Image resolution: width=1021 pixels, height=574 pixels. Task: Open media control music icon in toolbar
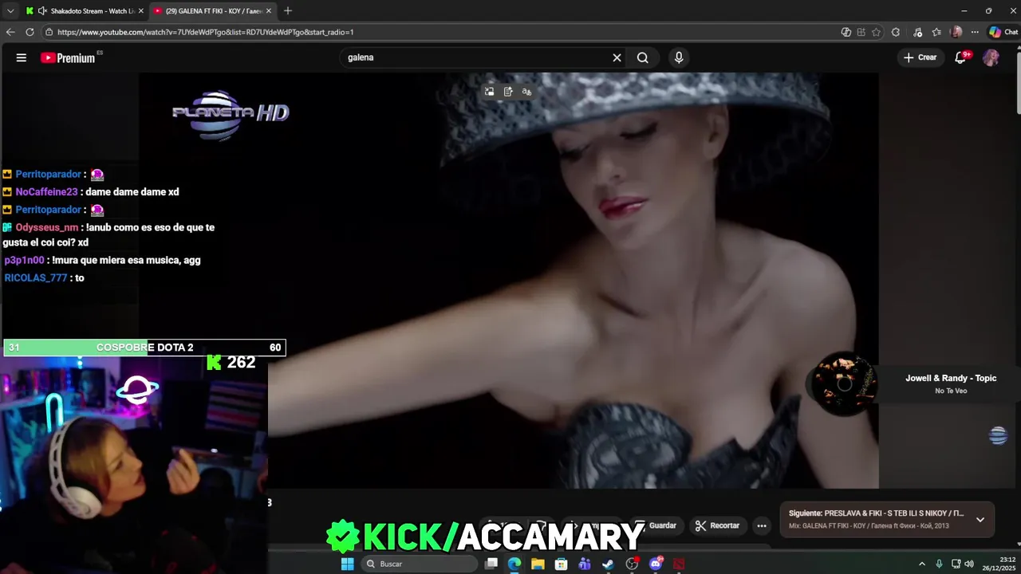pos(918,32)
